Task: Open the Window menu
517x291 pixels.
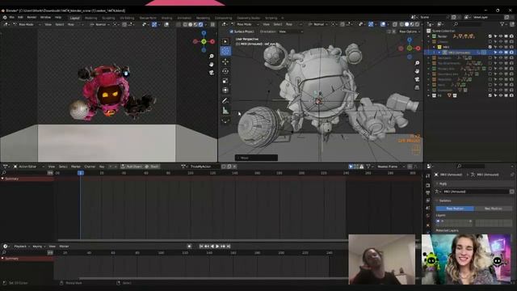Action: tap(45, 18)
